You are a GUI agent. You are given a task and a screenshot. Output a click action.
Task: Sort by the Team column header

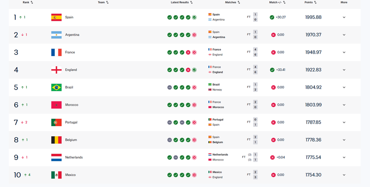pyautogui.click(x=103, y=2)
